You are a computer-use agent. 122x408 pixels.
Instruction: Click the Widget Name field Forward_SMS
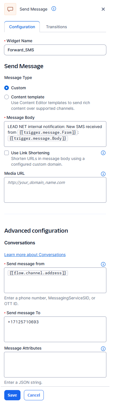[55, 50]
